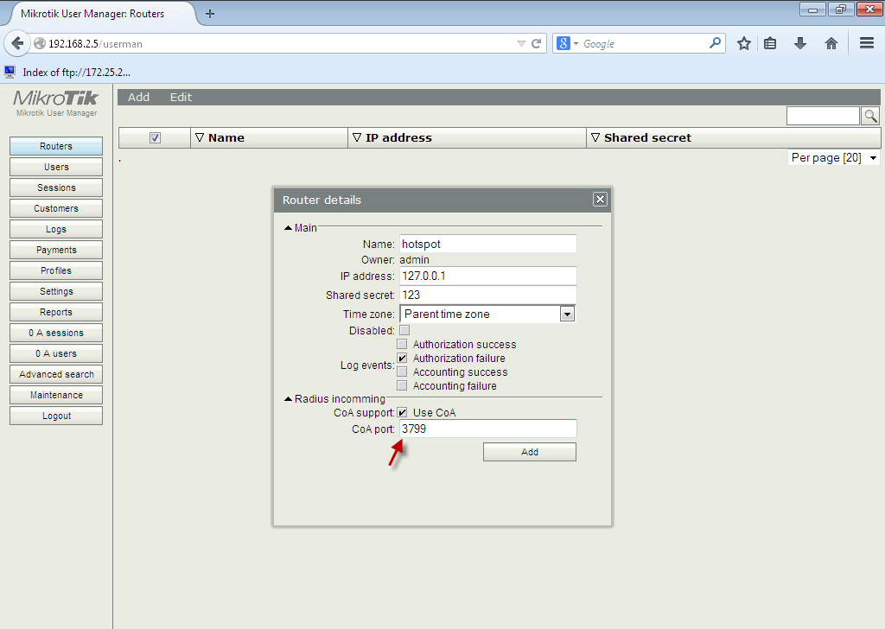The width and height of the screenshot is (885, 629).
Task: Collapse the Radius incomming section
Action: [x=288, y=399]
